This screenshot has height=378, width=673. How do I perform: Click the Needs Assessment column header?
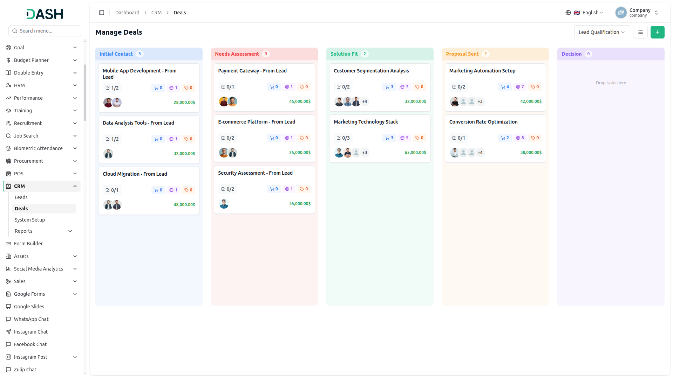coord(264,54)
